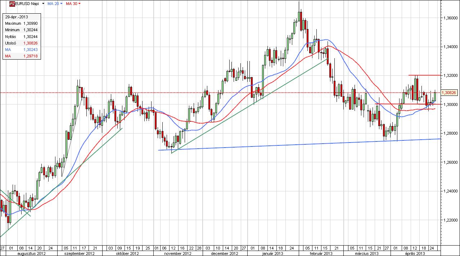Click the 1,36000 price axis label
Image resolution: width=460 pixels, height=256 pixels.
point(450,18)
